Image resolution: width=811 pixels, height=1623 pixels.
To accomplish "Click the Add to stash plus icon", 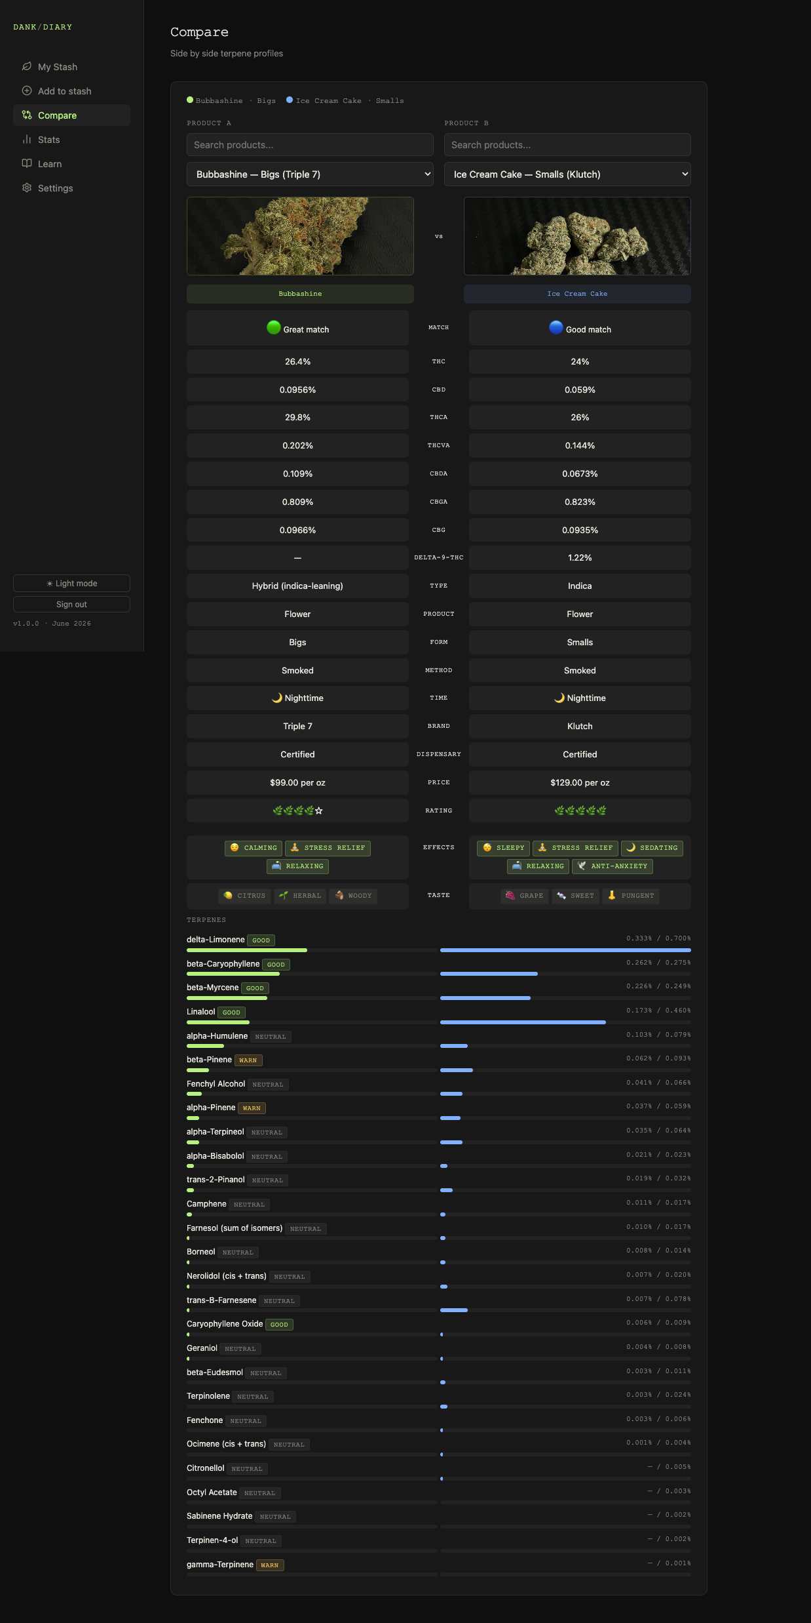I will (x=27, y=90).
